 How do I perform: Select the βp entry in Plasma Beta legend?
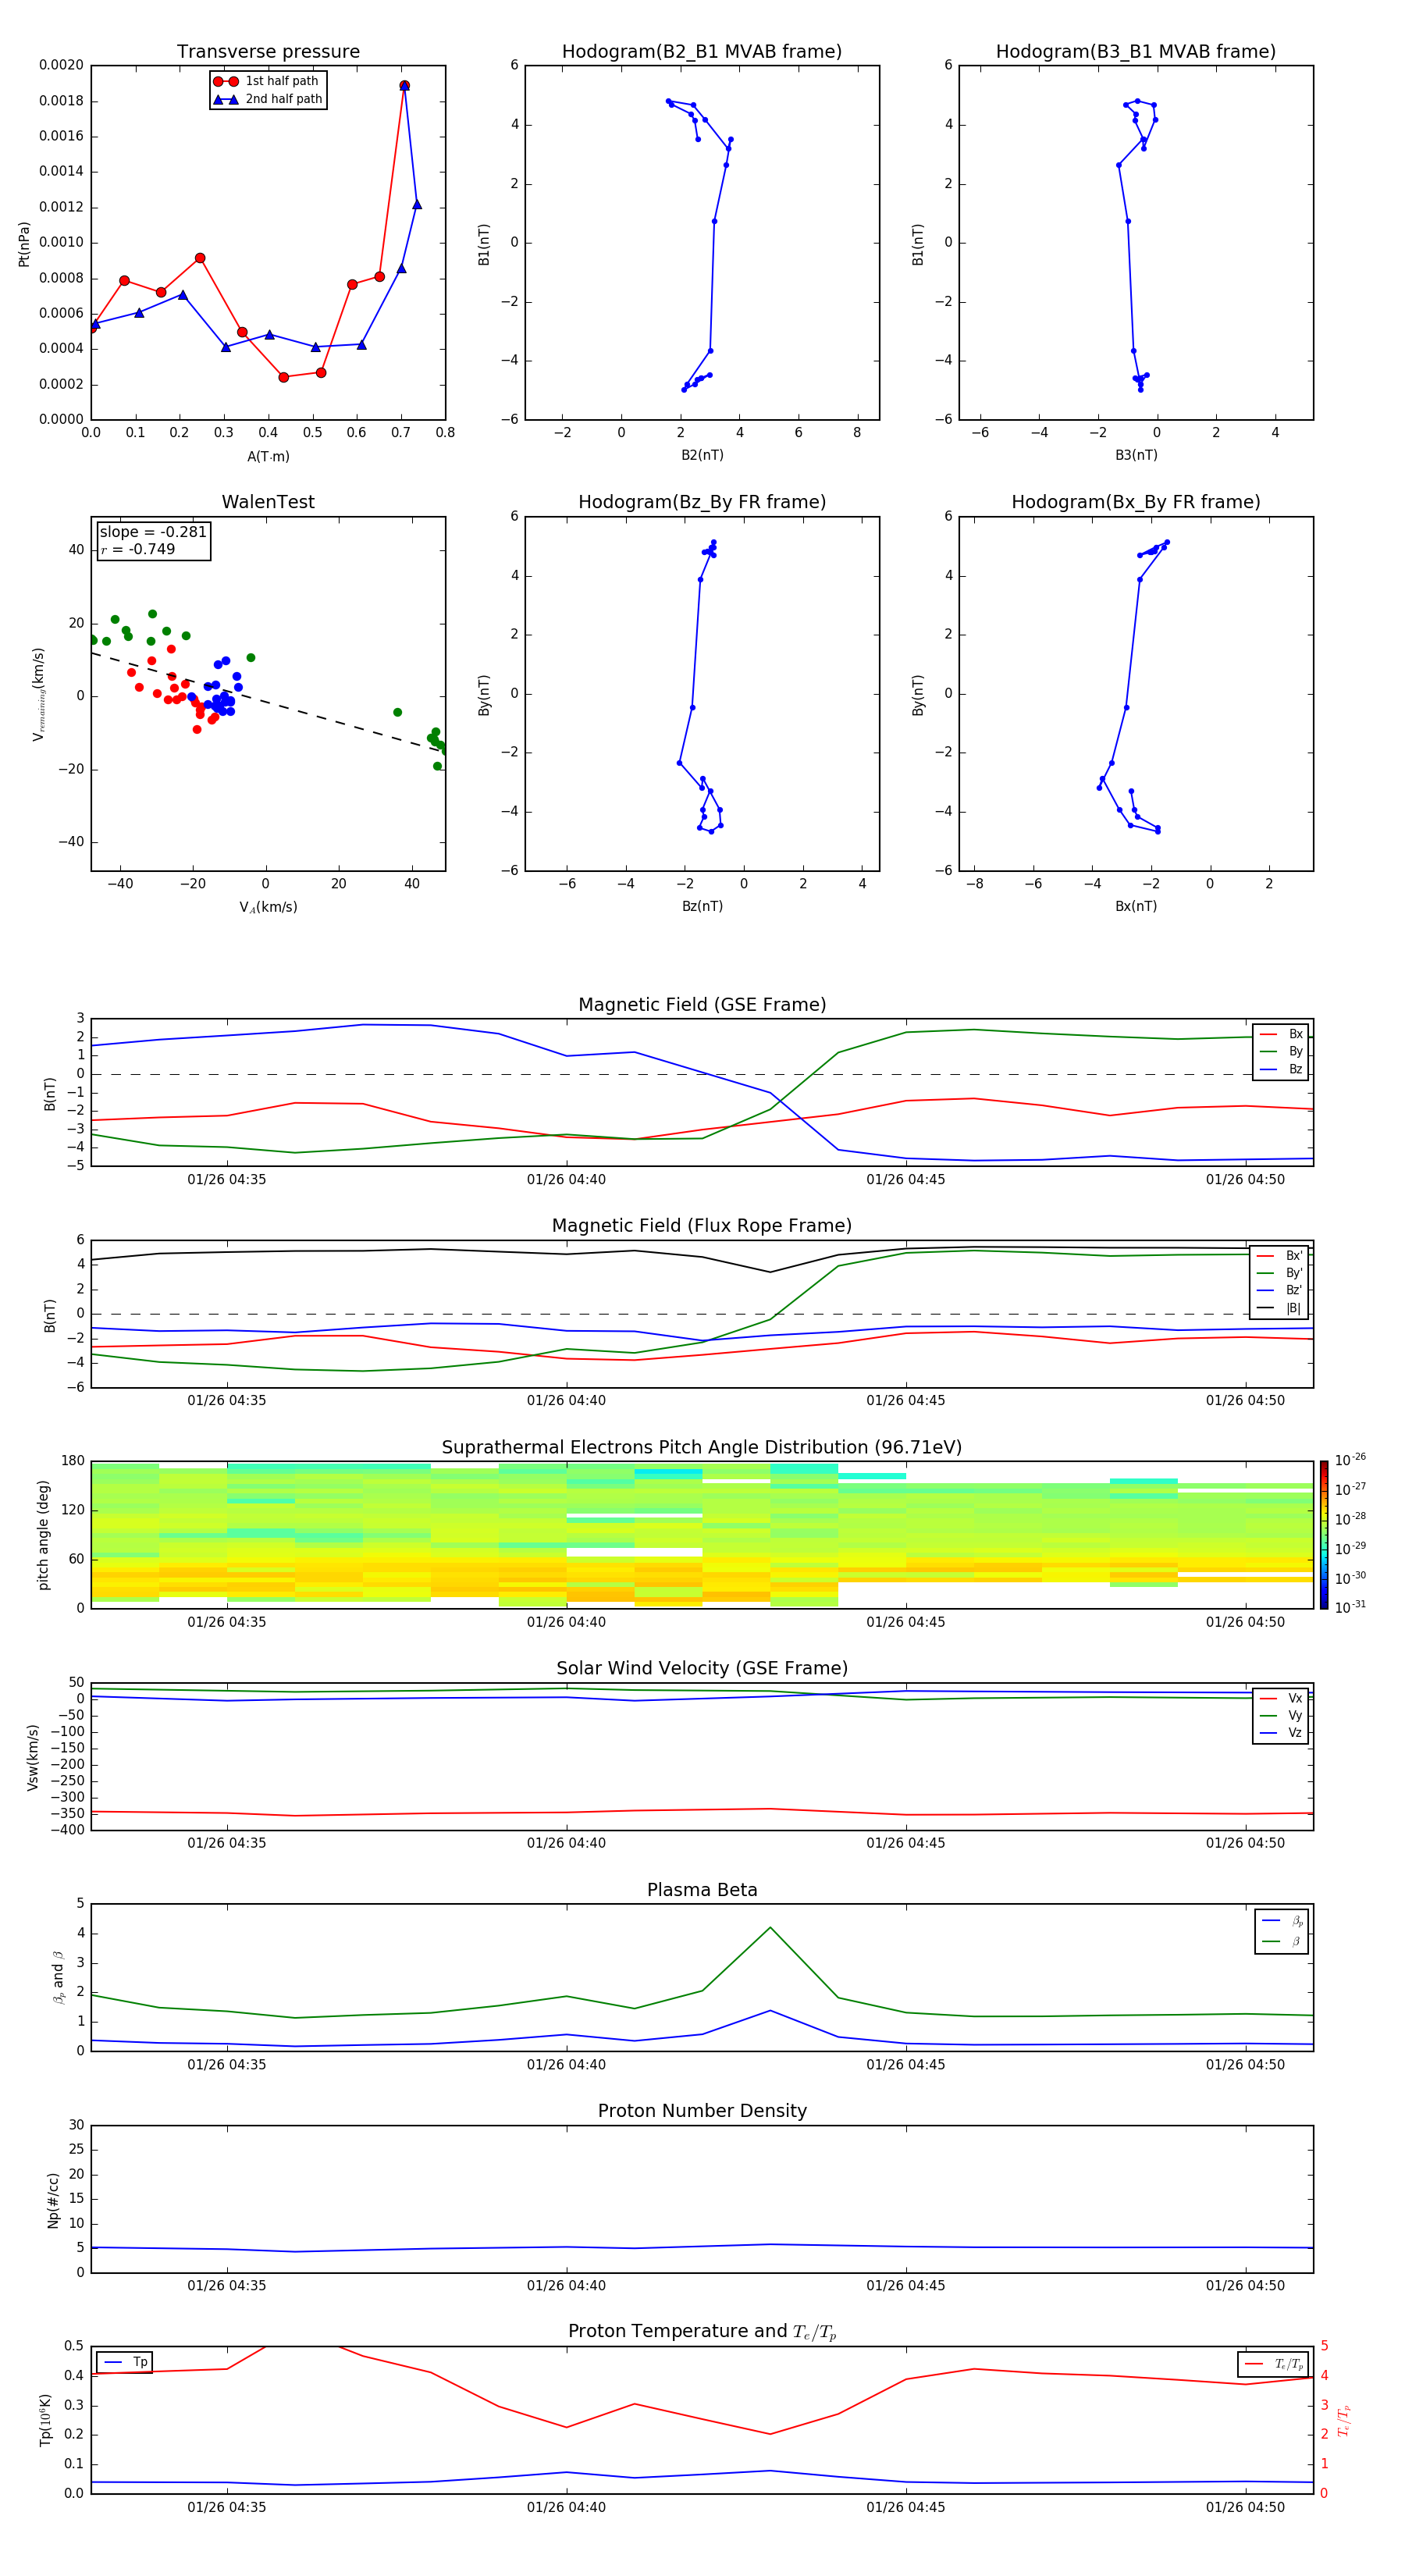pyautogui.click(x=1283, y=1921)
